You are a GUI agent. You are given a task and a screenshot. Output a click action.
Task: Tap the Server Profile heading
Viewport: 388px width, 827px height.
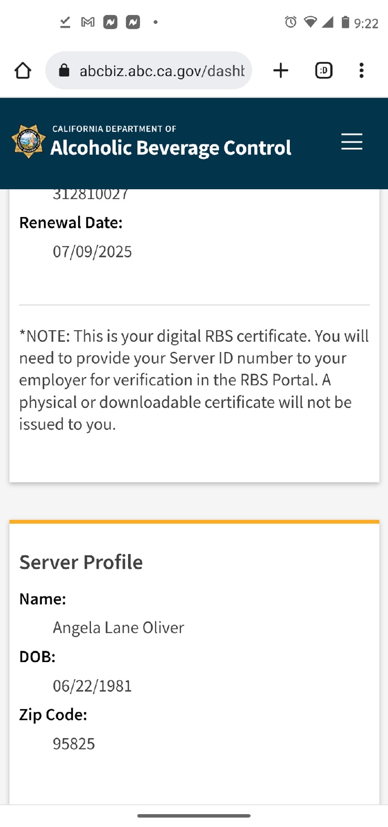click(x=81, y=562)
